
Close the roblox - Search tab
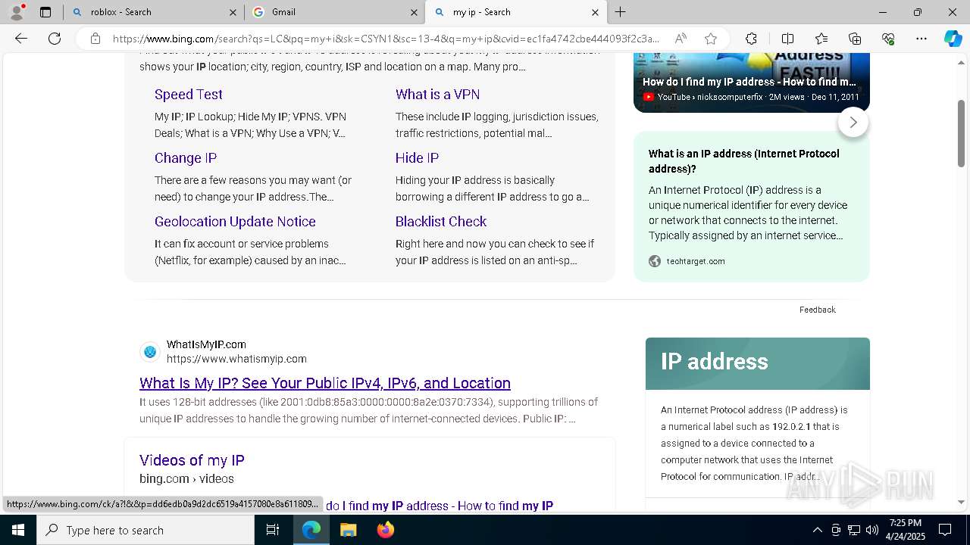233,12
